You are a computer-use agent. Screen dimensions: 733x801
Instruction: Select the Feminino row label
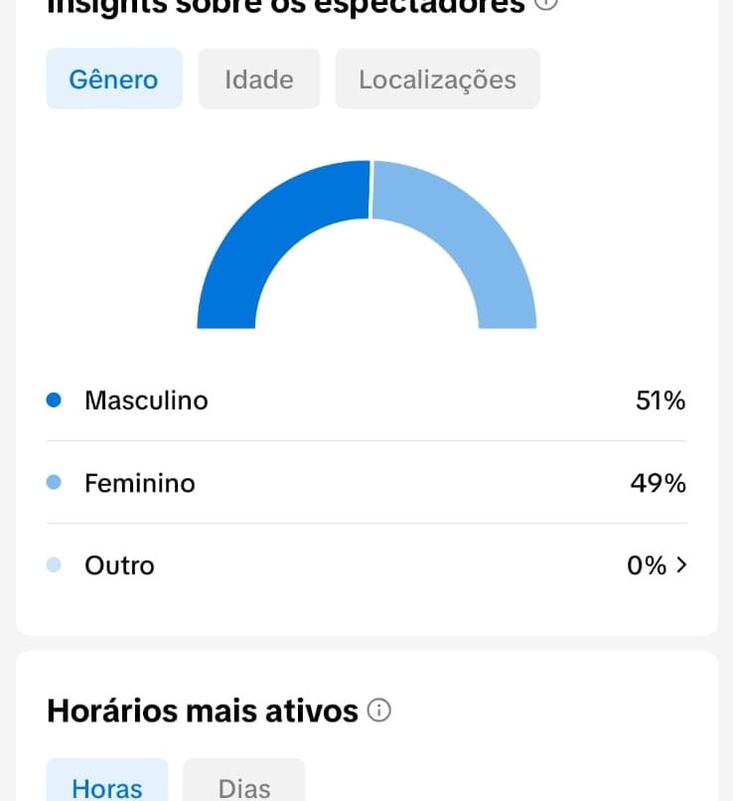tap(140, 483)
